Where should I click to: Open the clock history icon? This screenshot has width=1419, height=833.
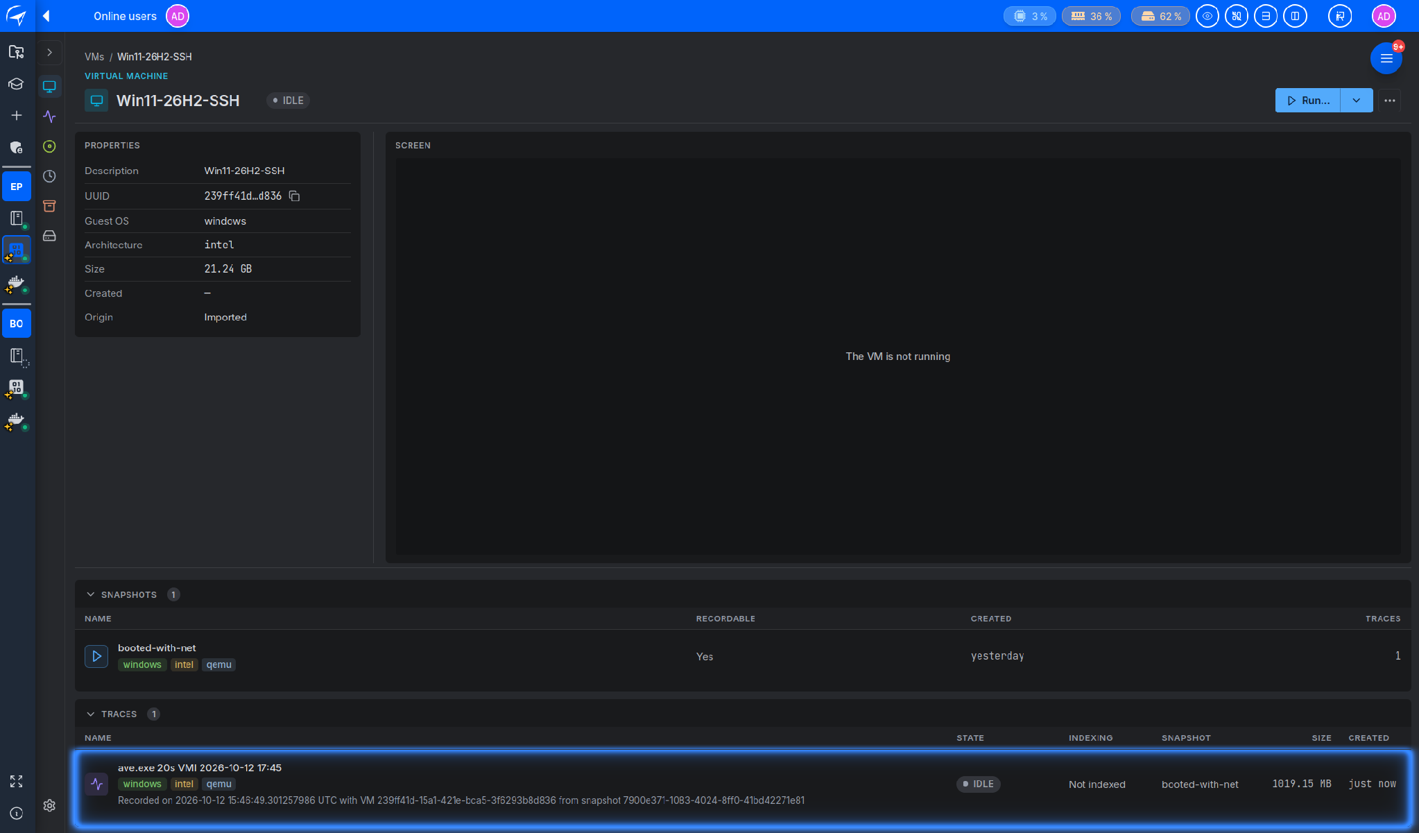click(x=49, y=176)
